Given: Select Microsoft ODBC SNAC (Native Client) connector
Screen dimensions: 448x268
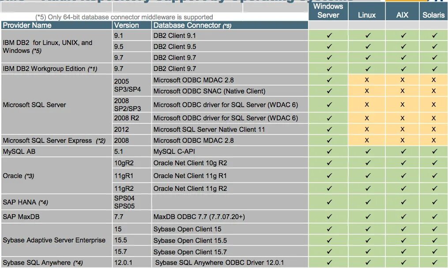Looking at the screenshot, I should [x=230, y=91].
